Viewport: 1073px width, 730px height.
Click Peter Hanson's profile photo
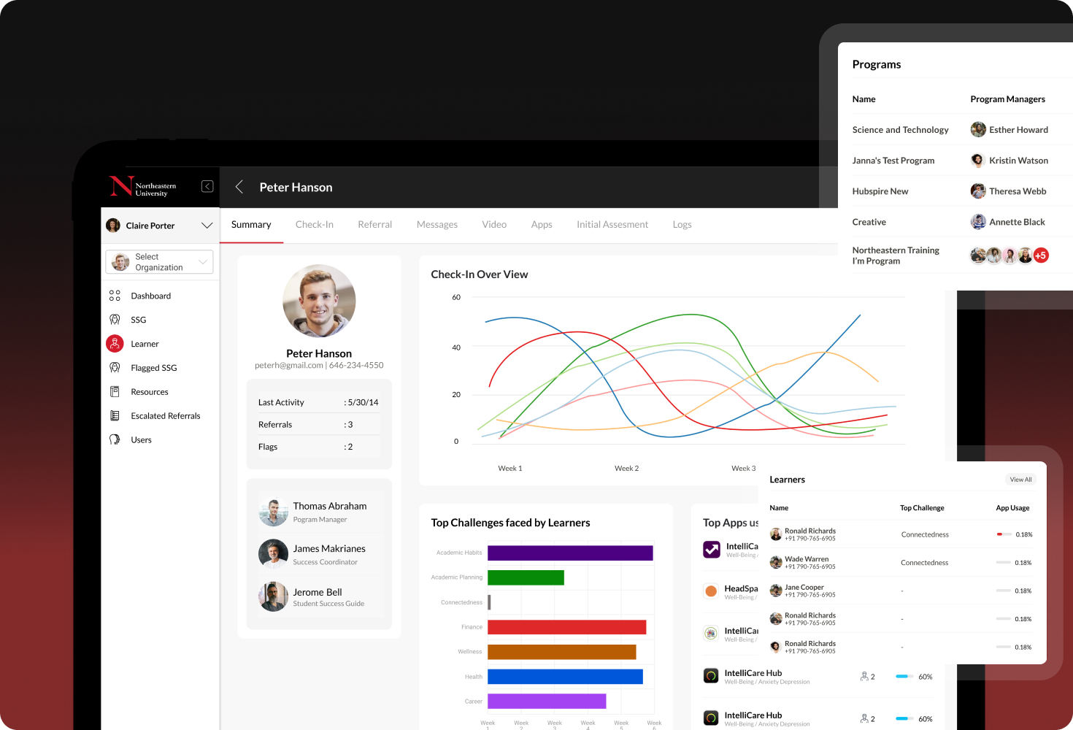(x=319, y=301)
